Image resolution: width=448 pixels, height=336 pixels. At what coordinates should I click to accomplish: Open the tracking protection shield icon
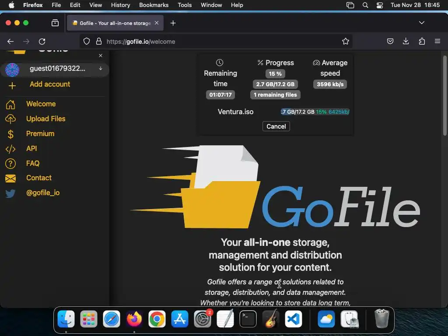click(87, 42)
